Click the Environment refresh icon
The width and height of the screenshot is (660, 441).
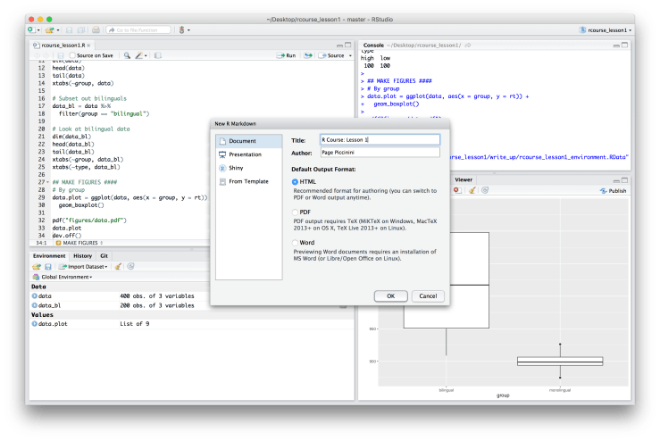tap(131, 266)
